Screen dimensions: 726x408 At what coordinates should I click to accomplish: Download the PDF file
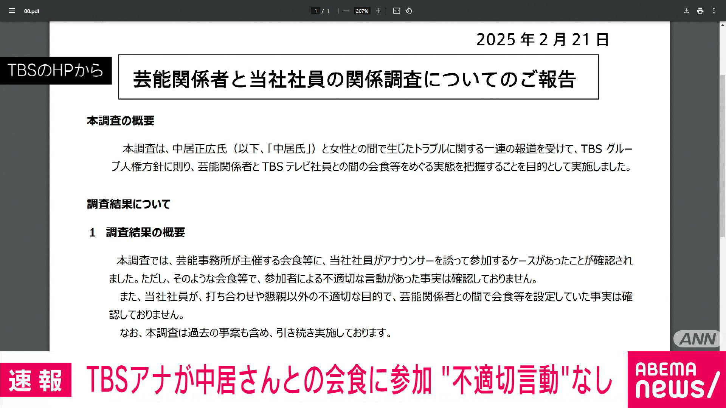tap(686, 11)
